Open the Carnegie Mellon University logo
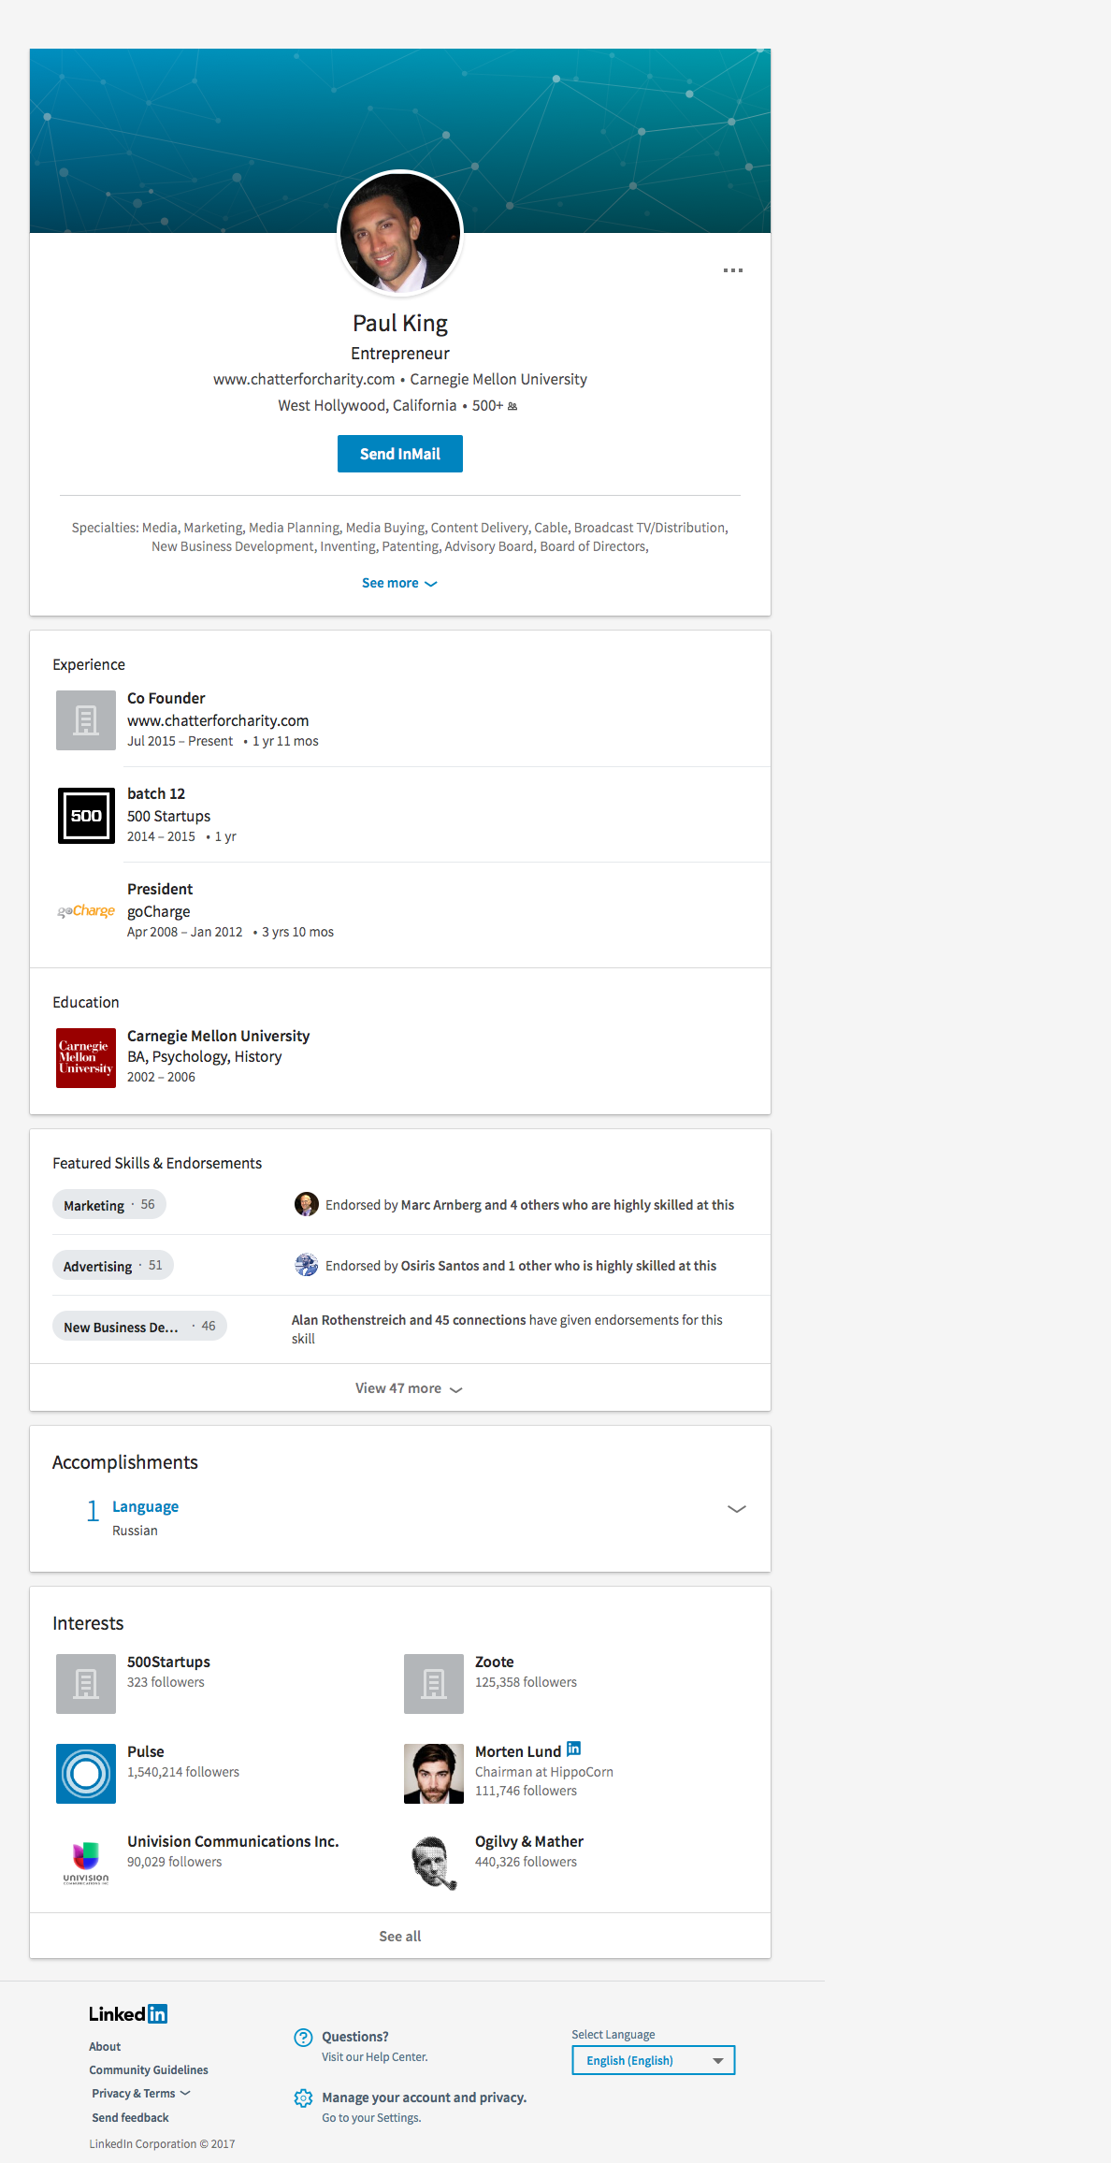 click(86, 1057)
